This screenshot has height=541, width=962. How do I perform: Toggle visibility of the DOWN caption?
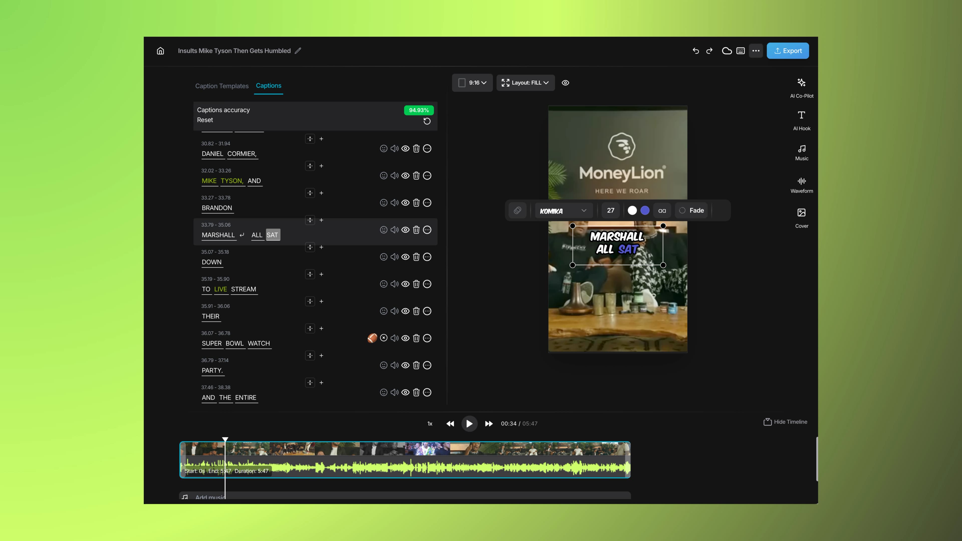pos(405,257)
